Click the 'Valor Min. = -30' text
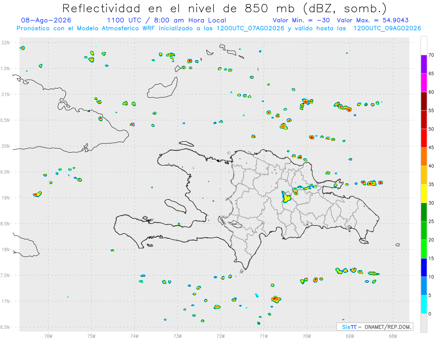The image size is (441, 341). [x=302, y=20]
